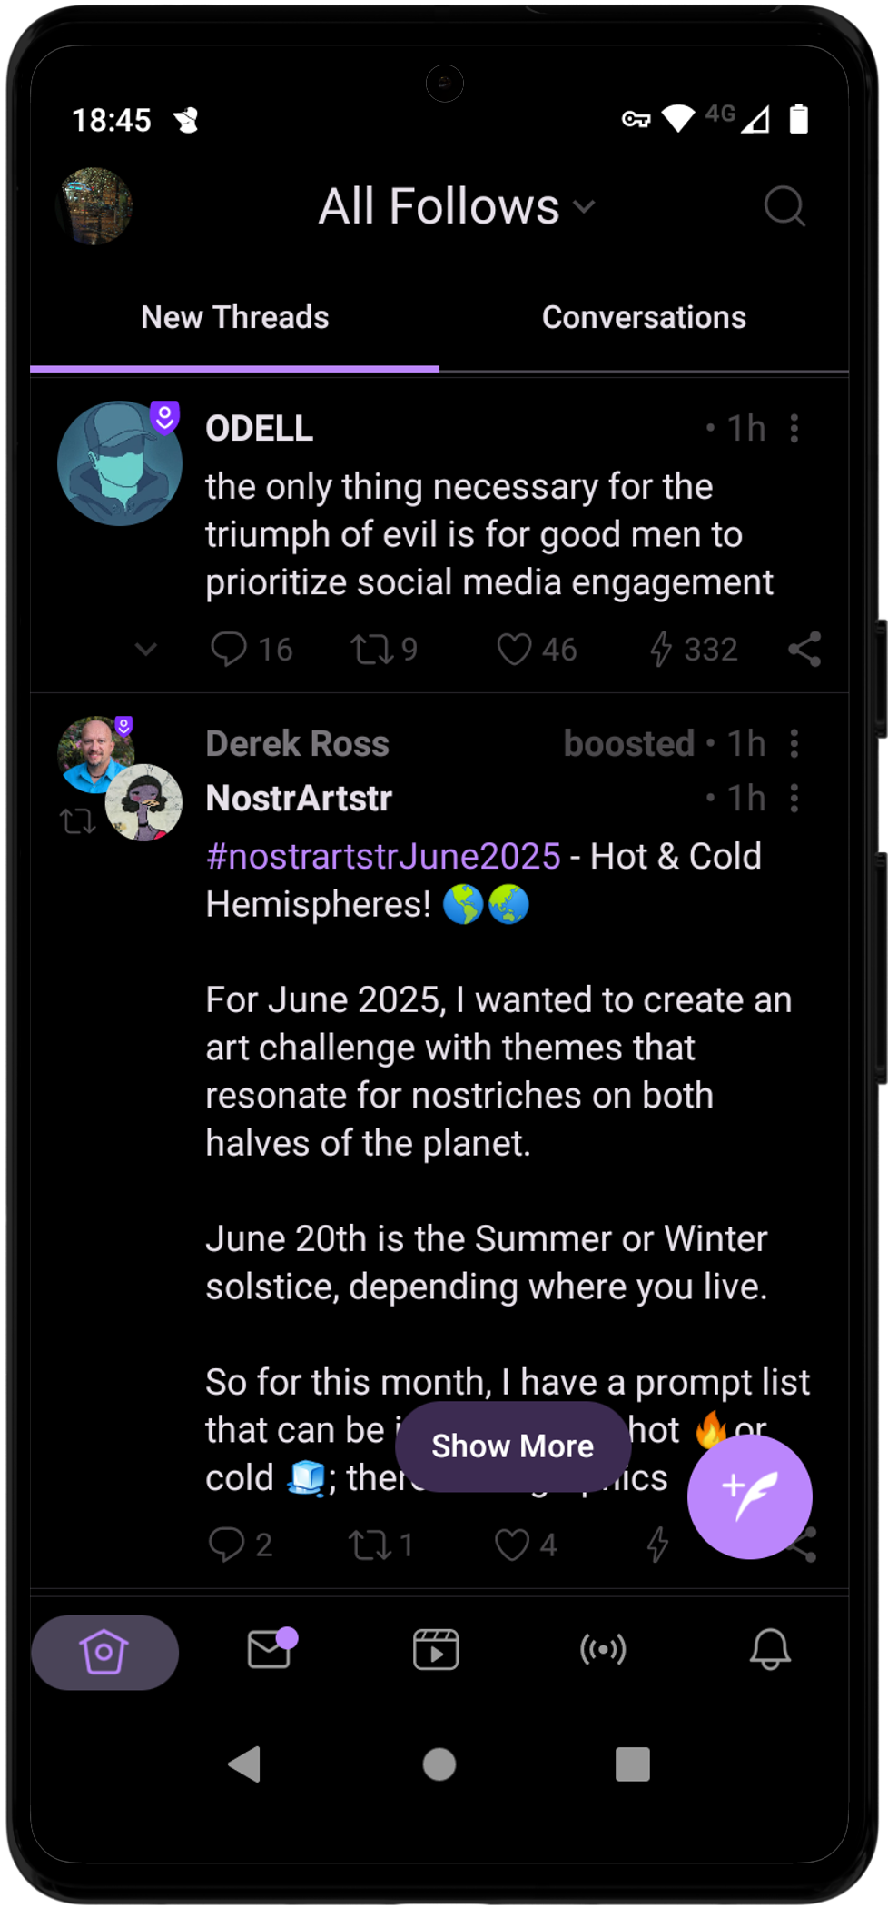Boost the NostrArtstr post

pos(370,1545)
